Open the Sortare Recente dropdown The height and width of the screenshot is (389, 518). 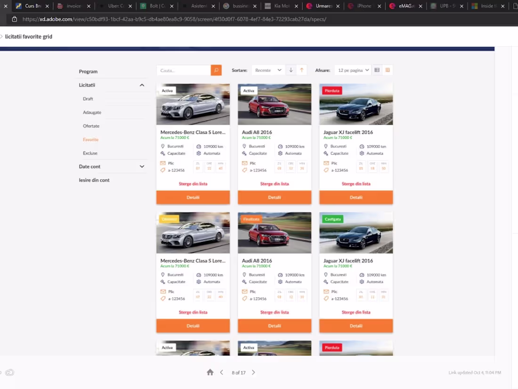tap(267, 70)
